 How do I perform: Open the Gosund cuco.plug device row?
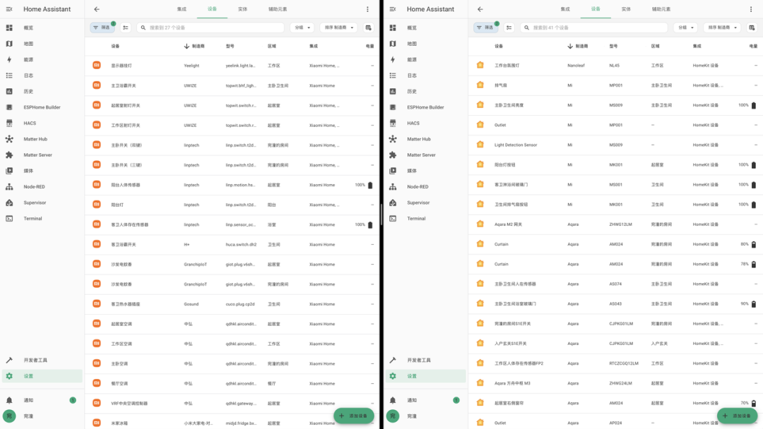click(232, 304)
